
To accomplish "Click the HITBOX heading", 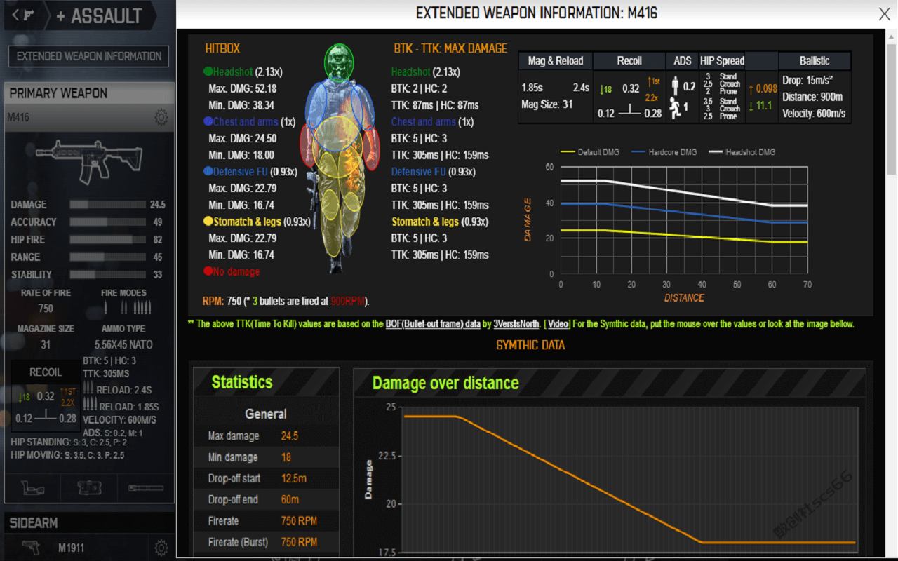I will tap(222, 48).
